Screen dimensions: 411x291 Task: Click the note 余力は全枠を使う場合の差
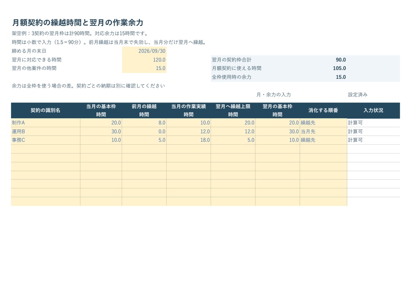(x=88, y=86)
